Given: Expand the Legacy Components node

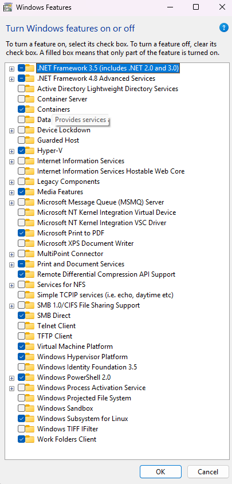Looking at the screenshot, I should pyautogui.click(x=11, y=182).
